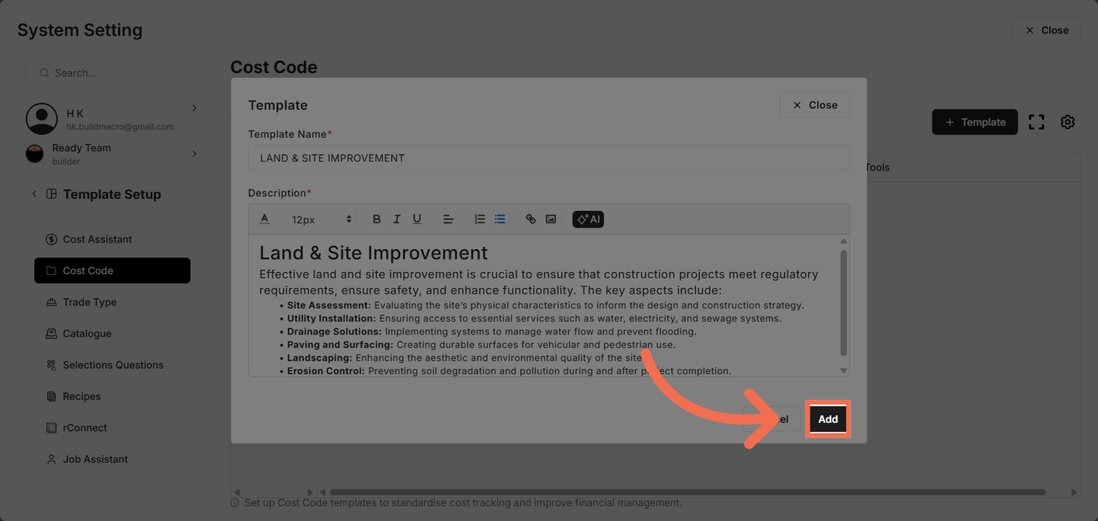Viewport: 1098px width, 521px height.
Task: Insert a hyperlink via link icon
Action: (530, 219)
